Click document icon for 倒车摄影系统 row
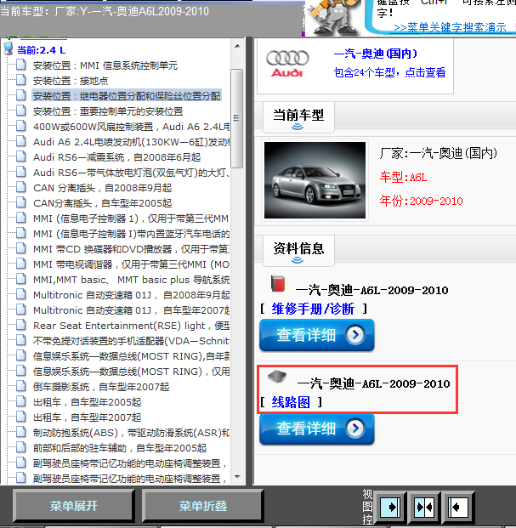 tap(21, 386)
